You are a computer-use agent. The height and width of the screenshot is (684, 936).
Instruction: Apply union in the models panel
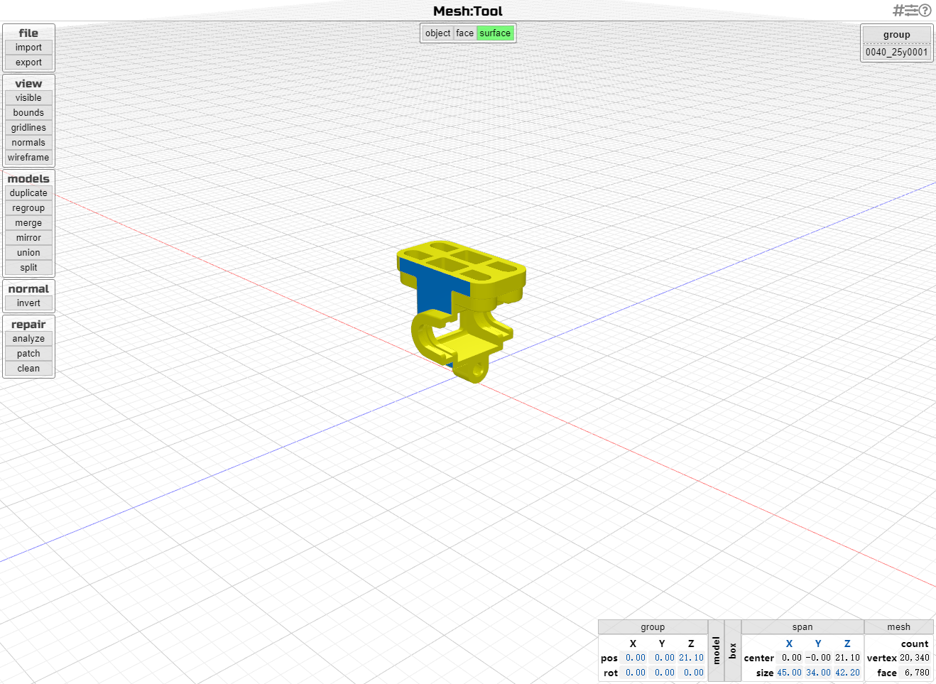coord(28,252)
